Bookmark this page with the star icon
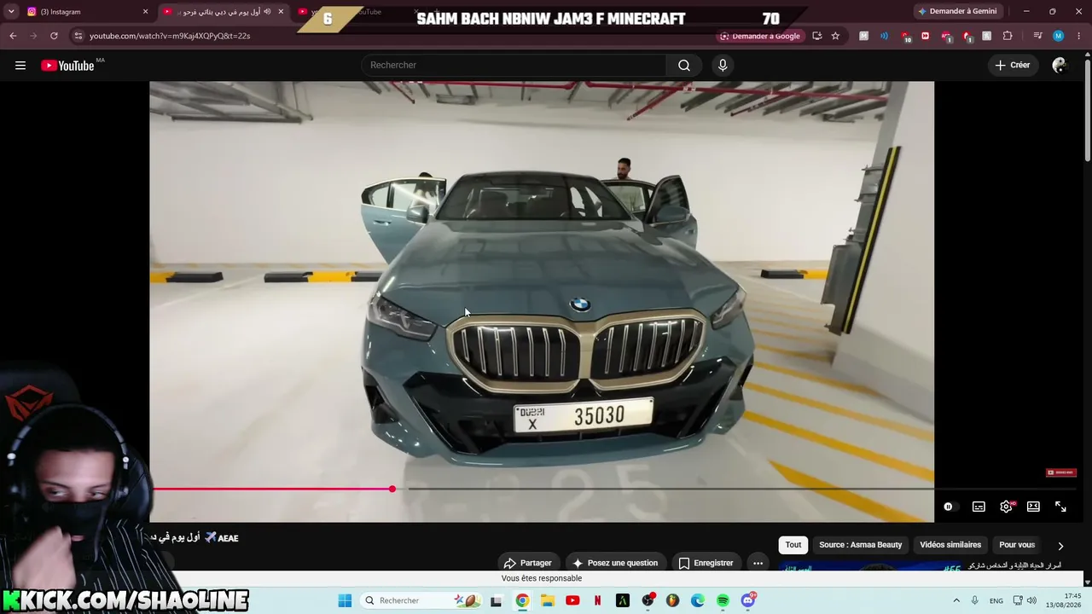 coord(835,36)
